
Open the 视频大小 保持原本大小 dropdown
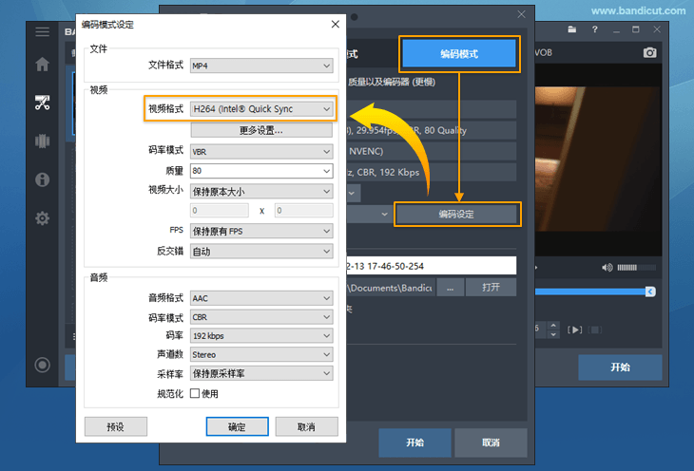tap(261, 192)
